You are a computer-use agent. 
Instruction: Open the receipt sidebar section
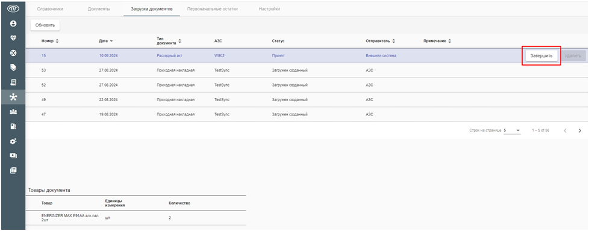[x=13, y=82]
